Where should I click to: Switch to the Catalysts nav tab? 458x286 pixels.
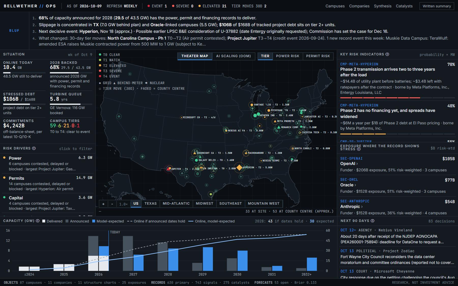click(404, 6)
